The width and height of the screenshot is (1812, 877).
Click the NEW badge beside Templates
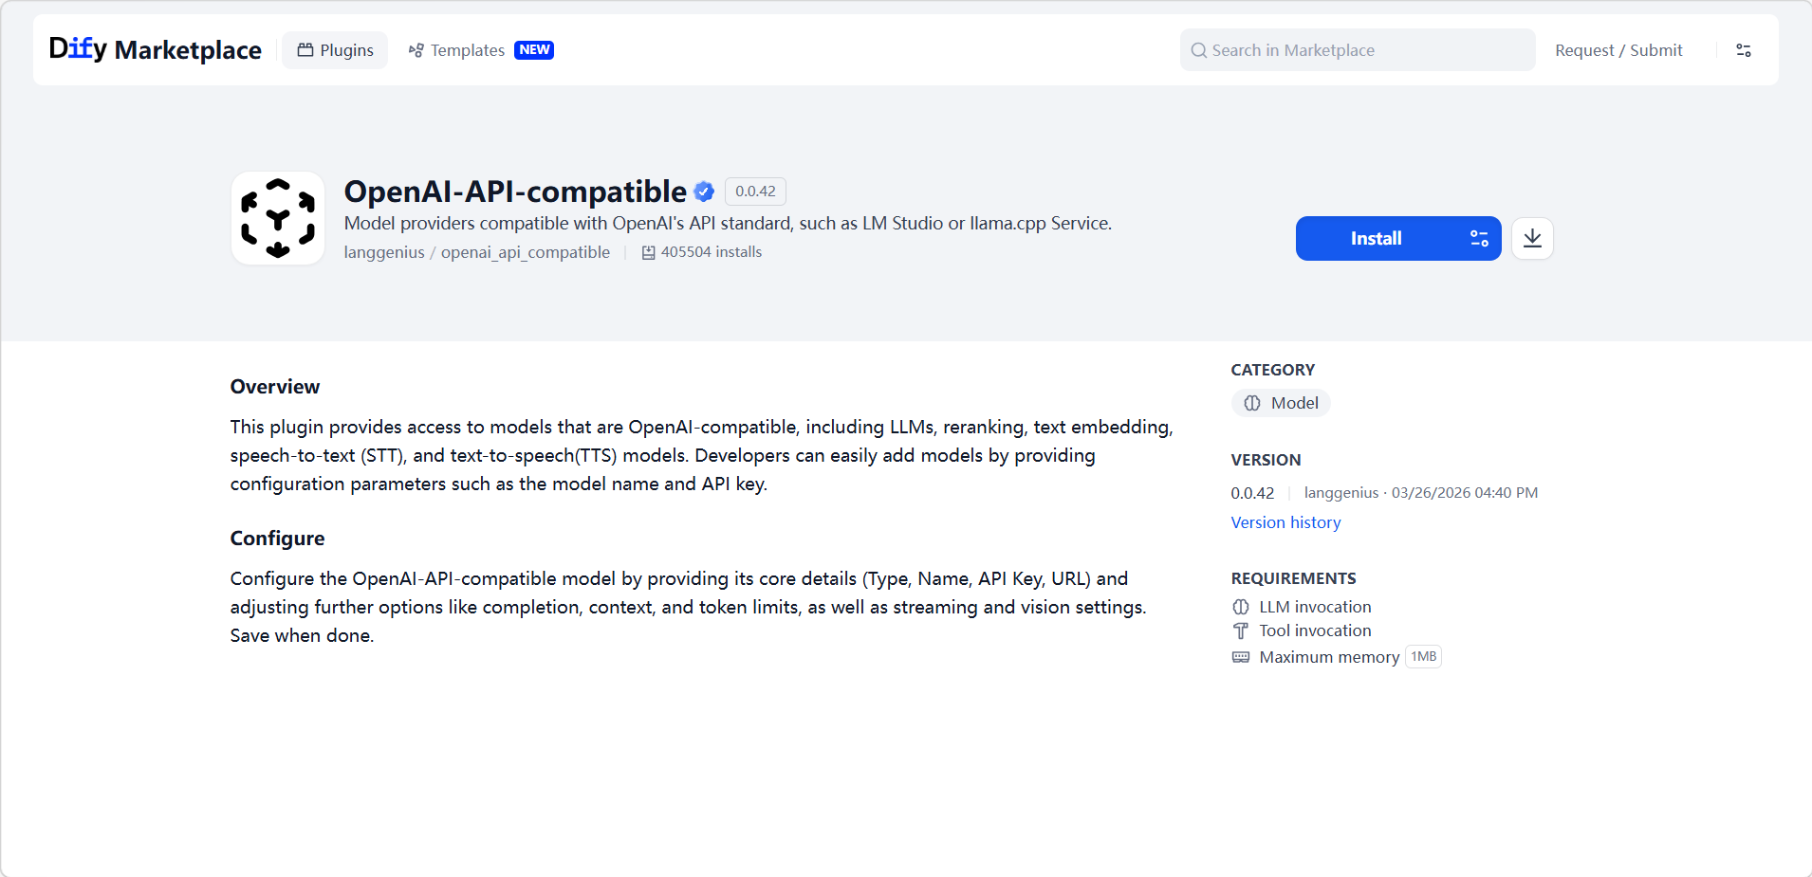click(x=534, y=50)
